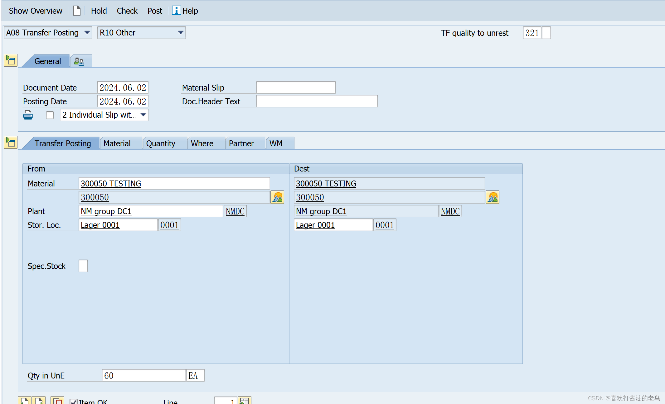Switch to the WM tab
This screenshot has height=404, width=665.
276,143
